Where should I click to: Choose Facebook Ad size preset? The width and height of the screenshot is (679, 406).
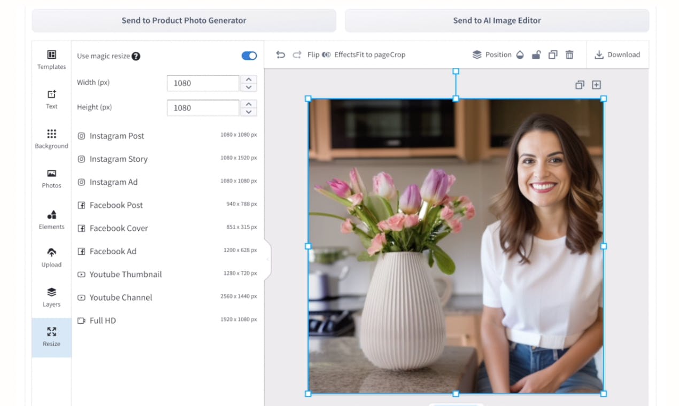167,251
